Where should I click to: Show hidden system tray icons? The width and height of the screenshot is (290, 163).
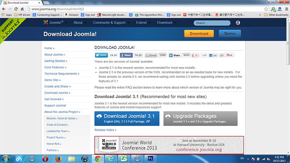click(248, 159)
